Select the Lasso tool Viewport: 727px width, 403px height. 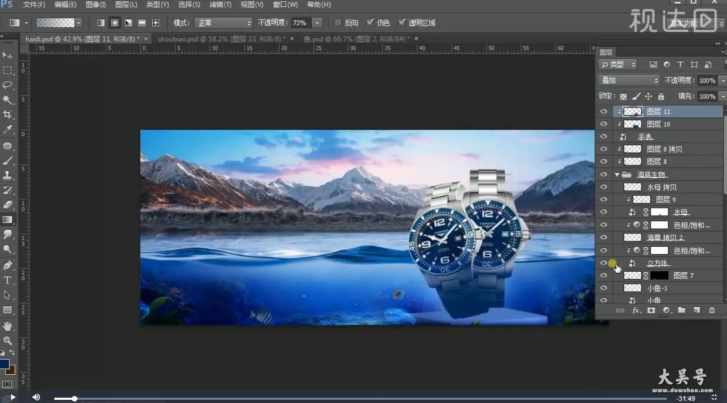(7, 85)
